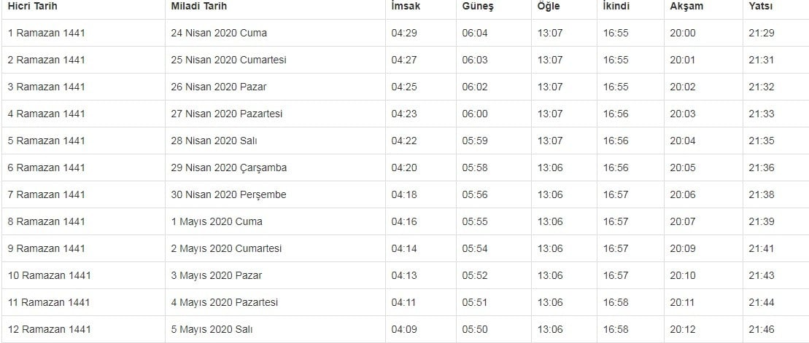The width and height of the screenshot is (809, 343).
Task: Click İmsak time 04:27 for 2 Ramazan
Action: pos(403,60)
